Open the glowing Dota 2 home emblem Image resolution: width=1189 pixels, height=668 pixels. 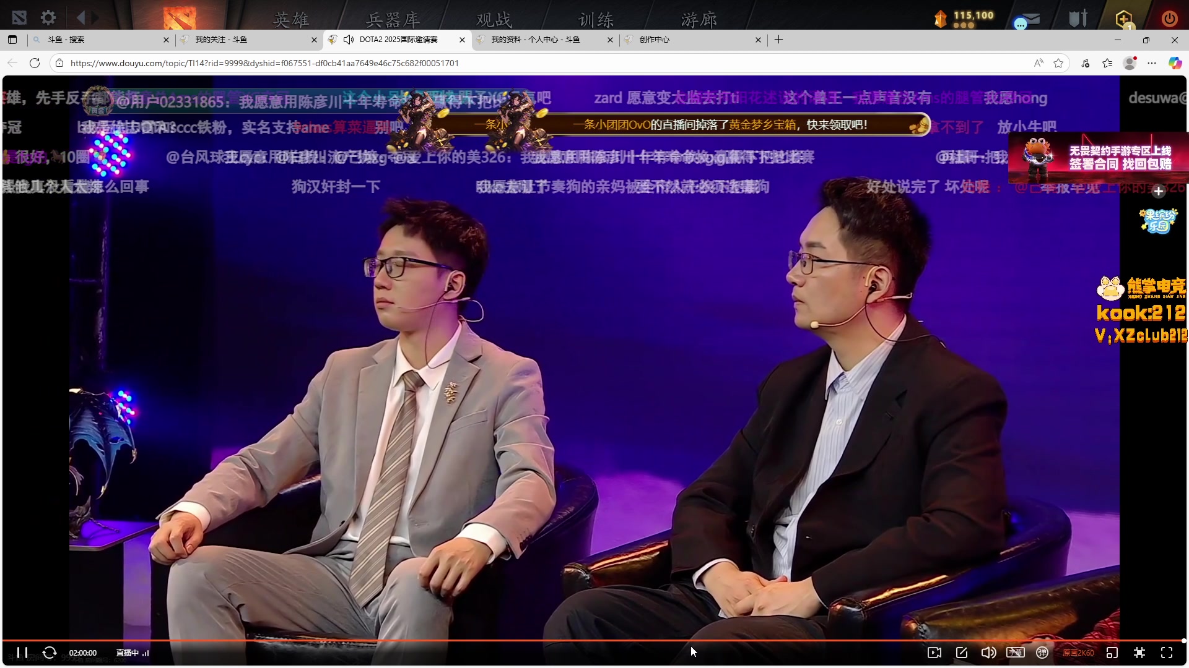(180, 17)
